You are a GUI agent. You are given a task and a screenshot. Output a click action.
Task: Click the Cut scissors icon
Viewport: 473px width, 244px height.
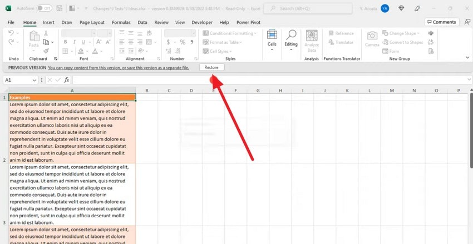[x=46, y=33]
